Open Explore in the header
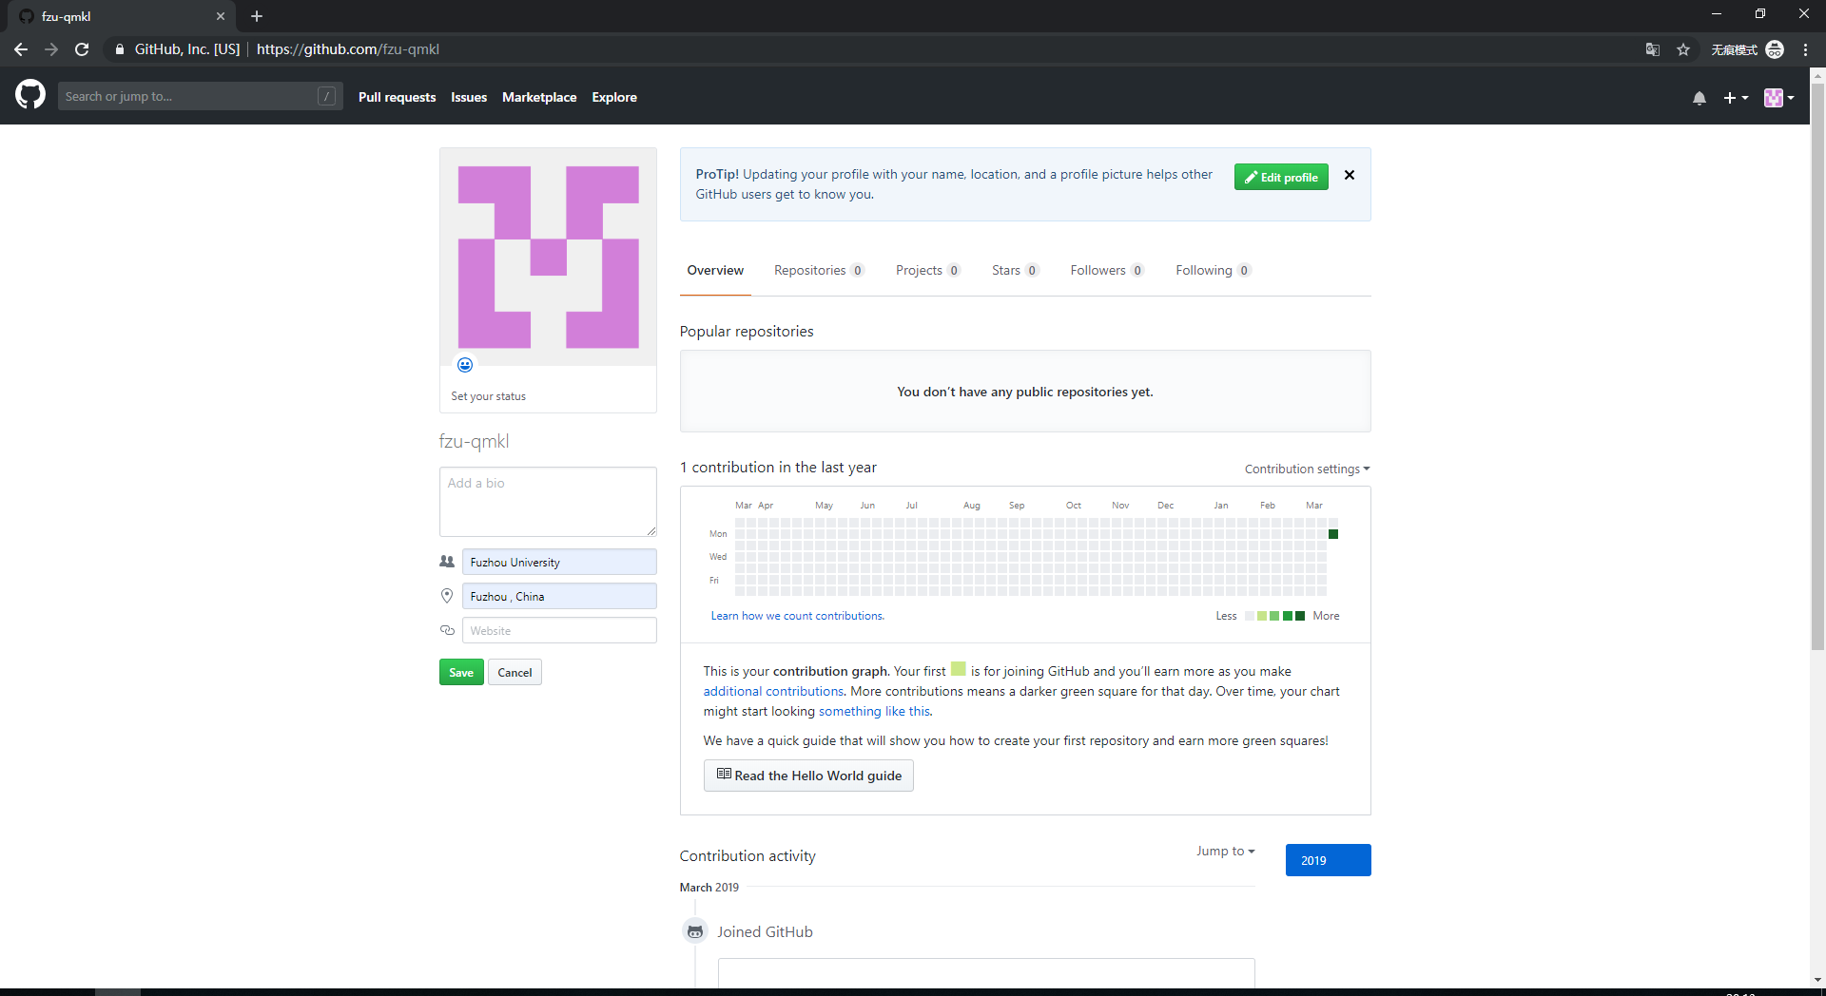Screen dimensions: 1826x996 [x=614, y=97]
